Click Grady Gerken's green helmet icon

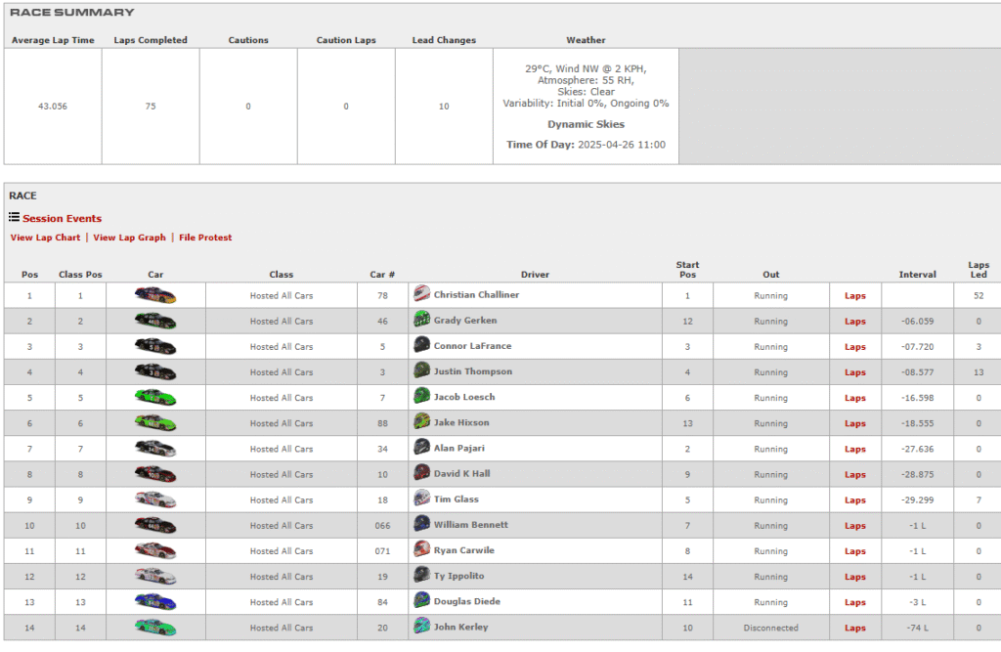(x=421, y=320)
